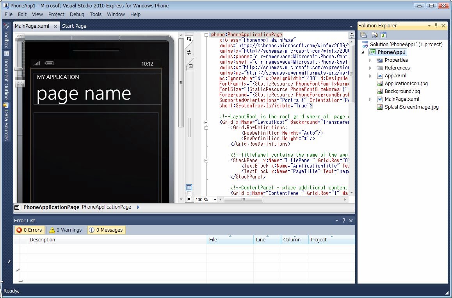Open the Project menu
452x298 pixels.
pyautogui.click(x=56, y=14)
